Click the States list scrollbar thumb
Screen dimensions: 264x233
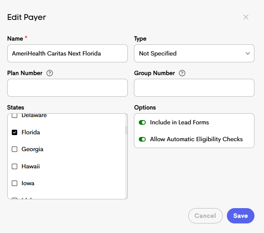pos(126,130)
